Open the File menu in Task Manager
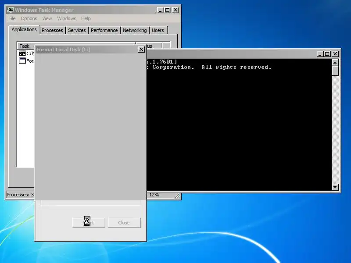The width and height of the screenshot is (351, 263). pos(12,18)
